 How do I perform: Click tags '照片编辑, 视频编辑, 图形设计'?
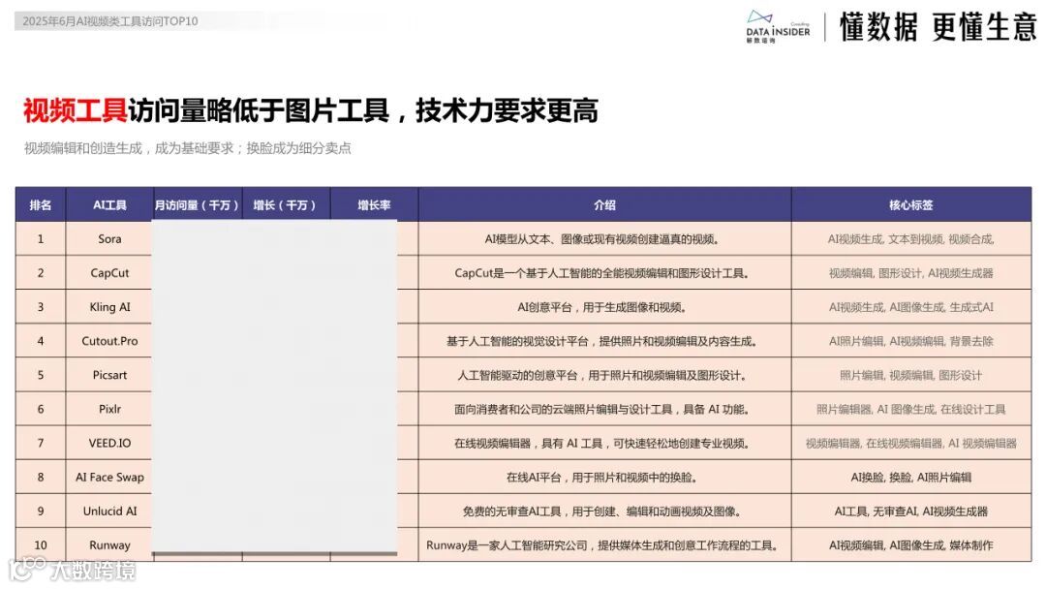[911, 375]
